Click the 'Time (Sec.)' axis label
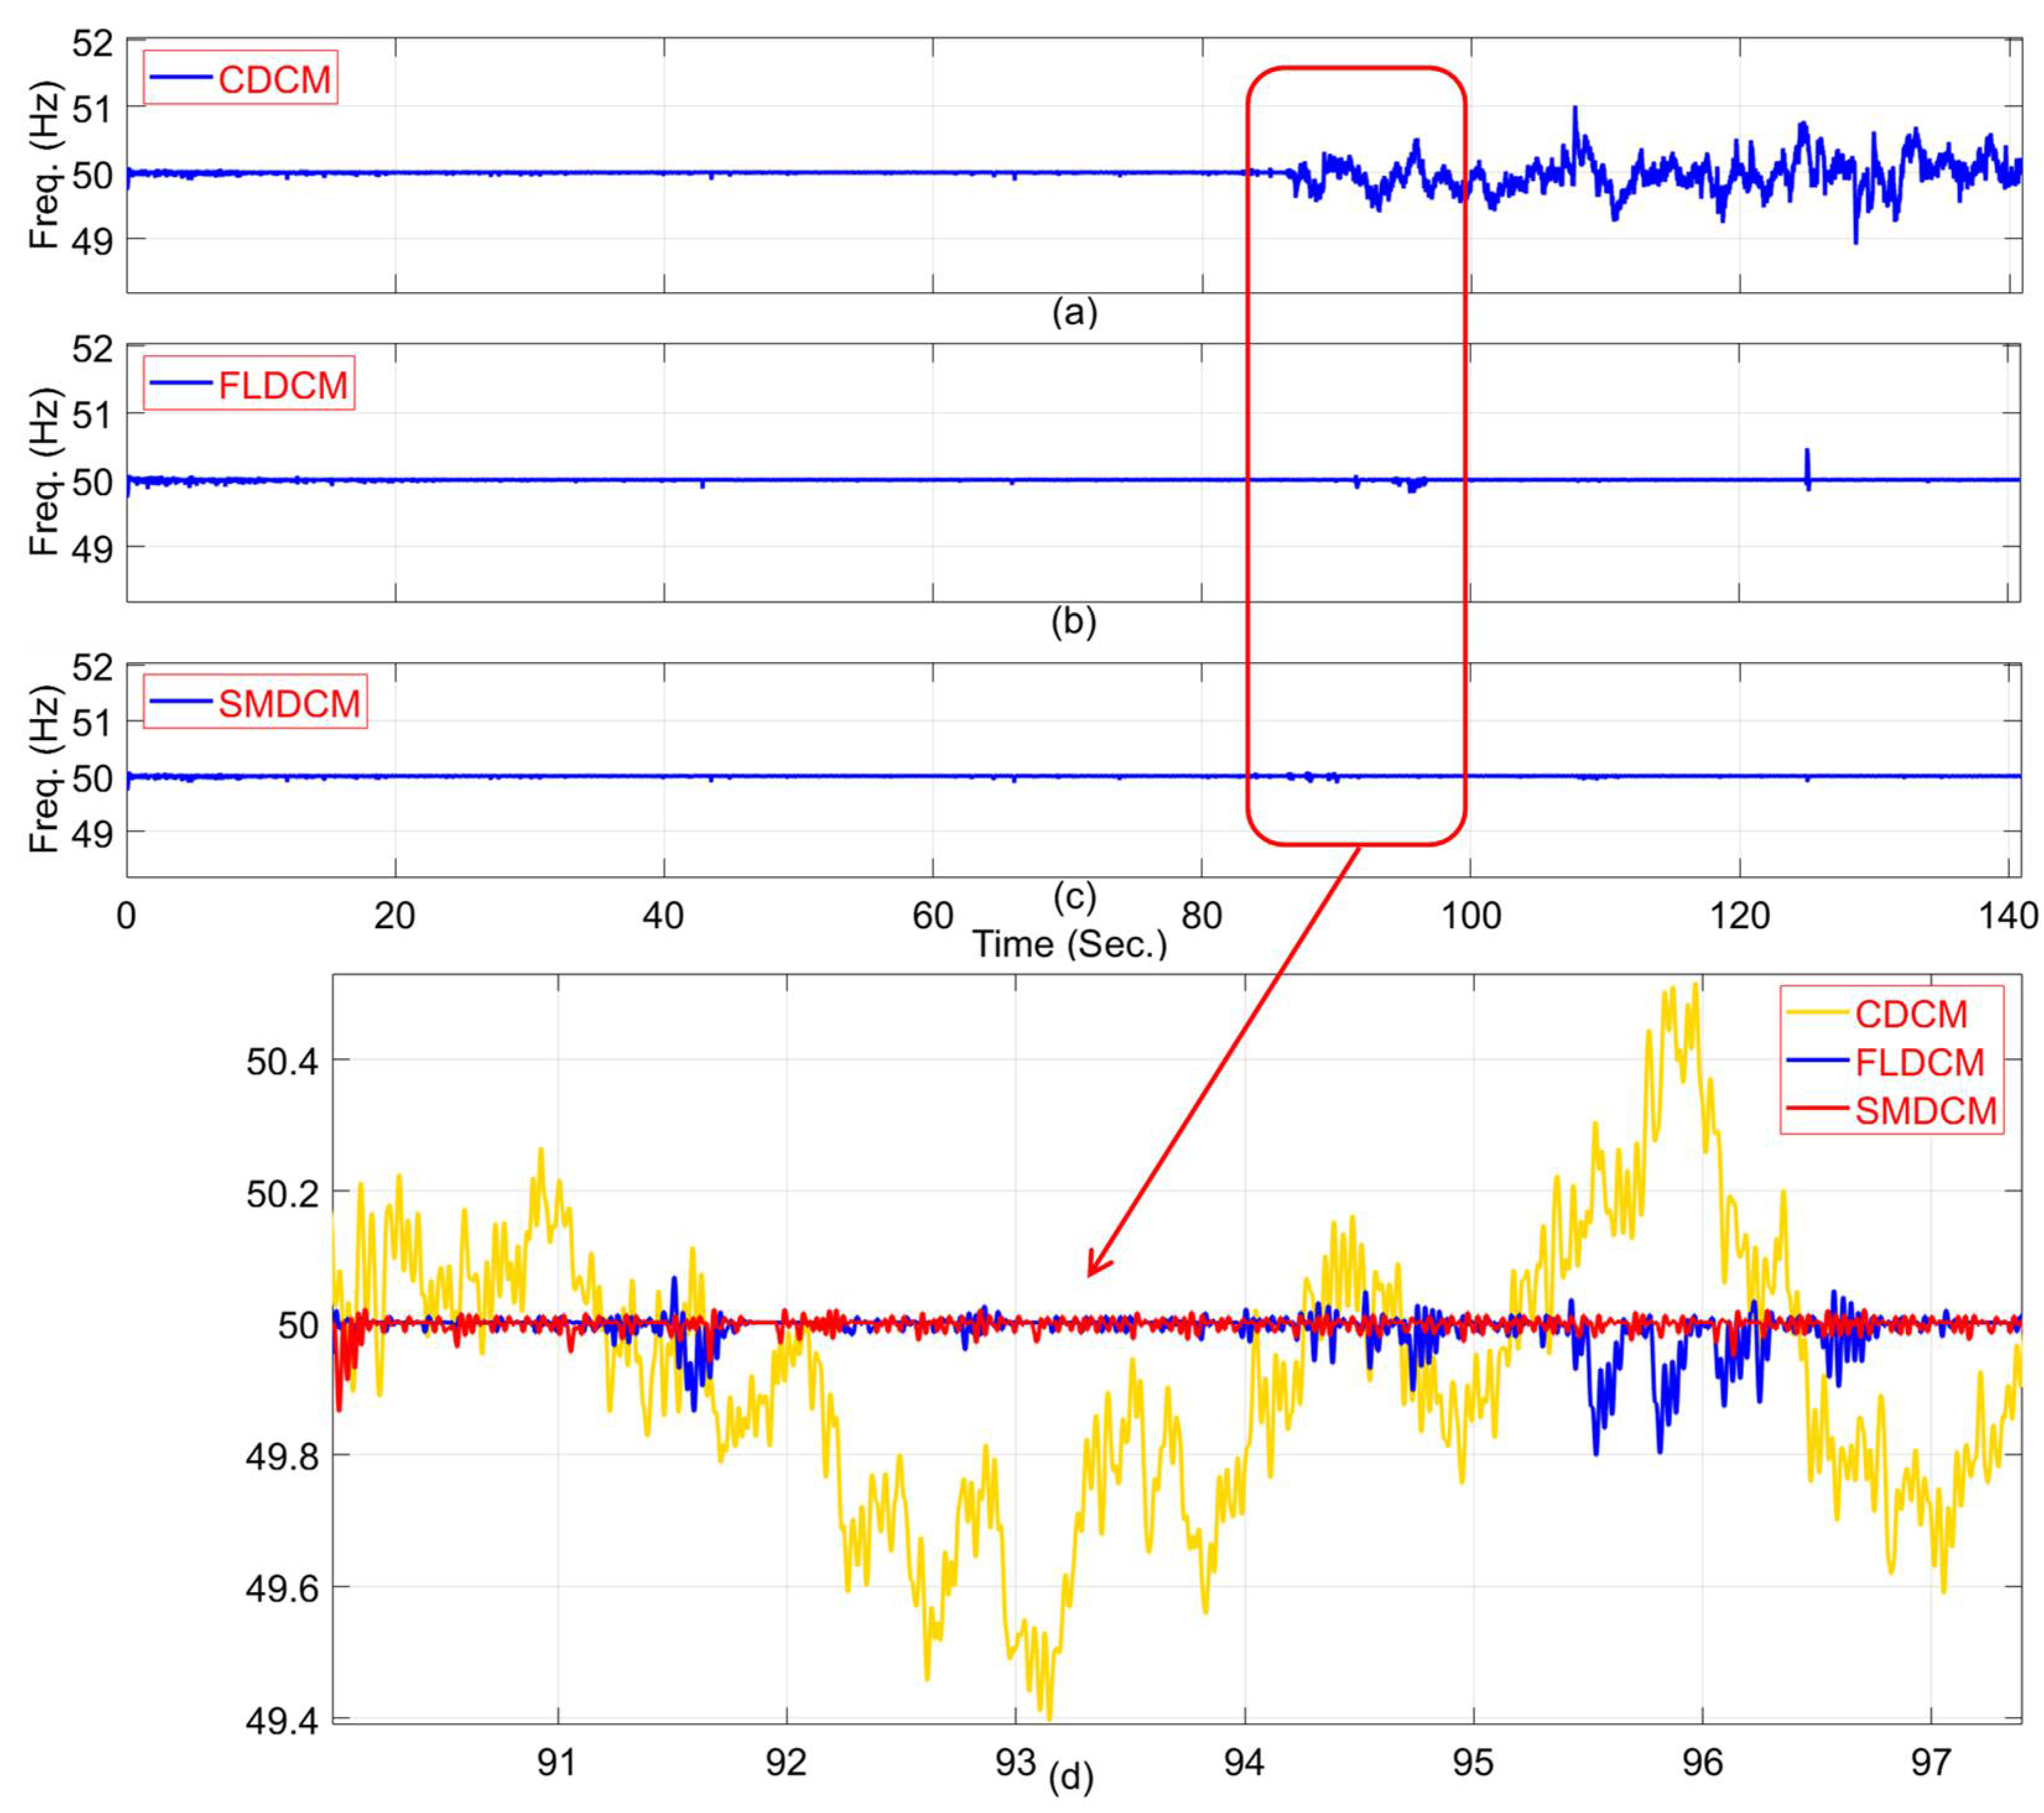 1071,943
